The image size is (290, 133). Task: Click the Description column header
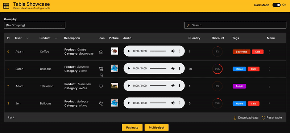click(x=72, y=38)
